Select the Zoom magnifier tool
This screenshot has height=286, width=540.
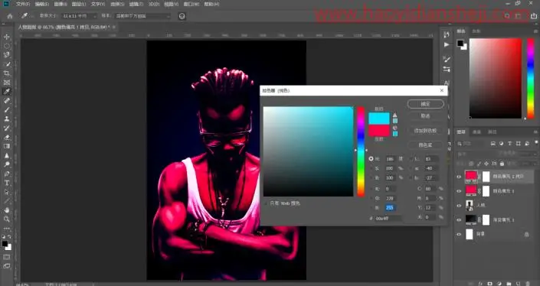point(7,219)
